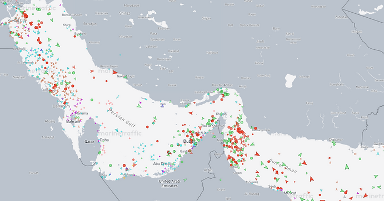This screenshot has height=201, width=384.
Task: Select the green arrow right of United Arab Emirates label
Action: pos(186,180)
